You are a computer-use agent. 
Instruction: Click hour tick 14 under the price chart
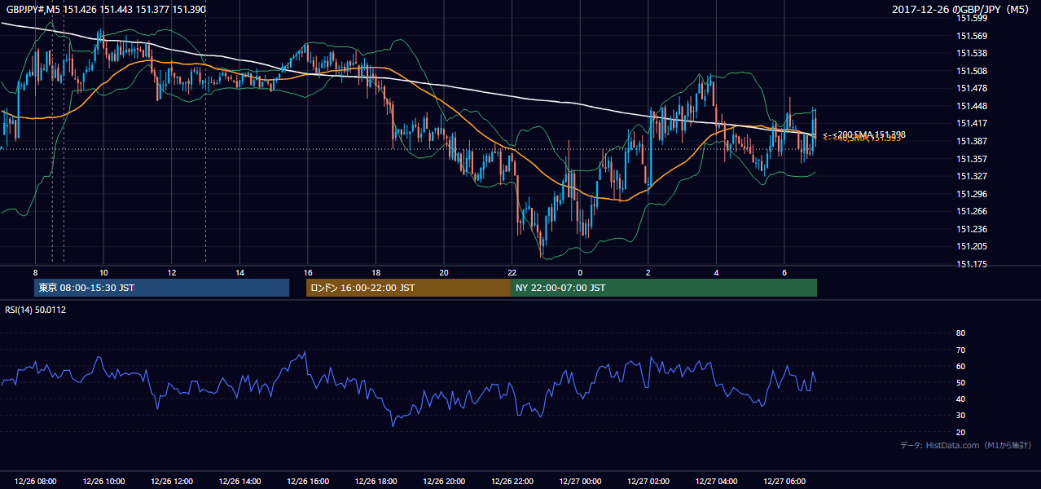(x=239, y=272)
